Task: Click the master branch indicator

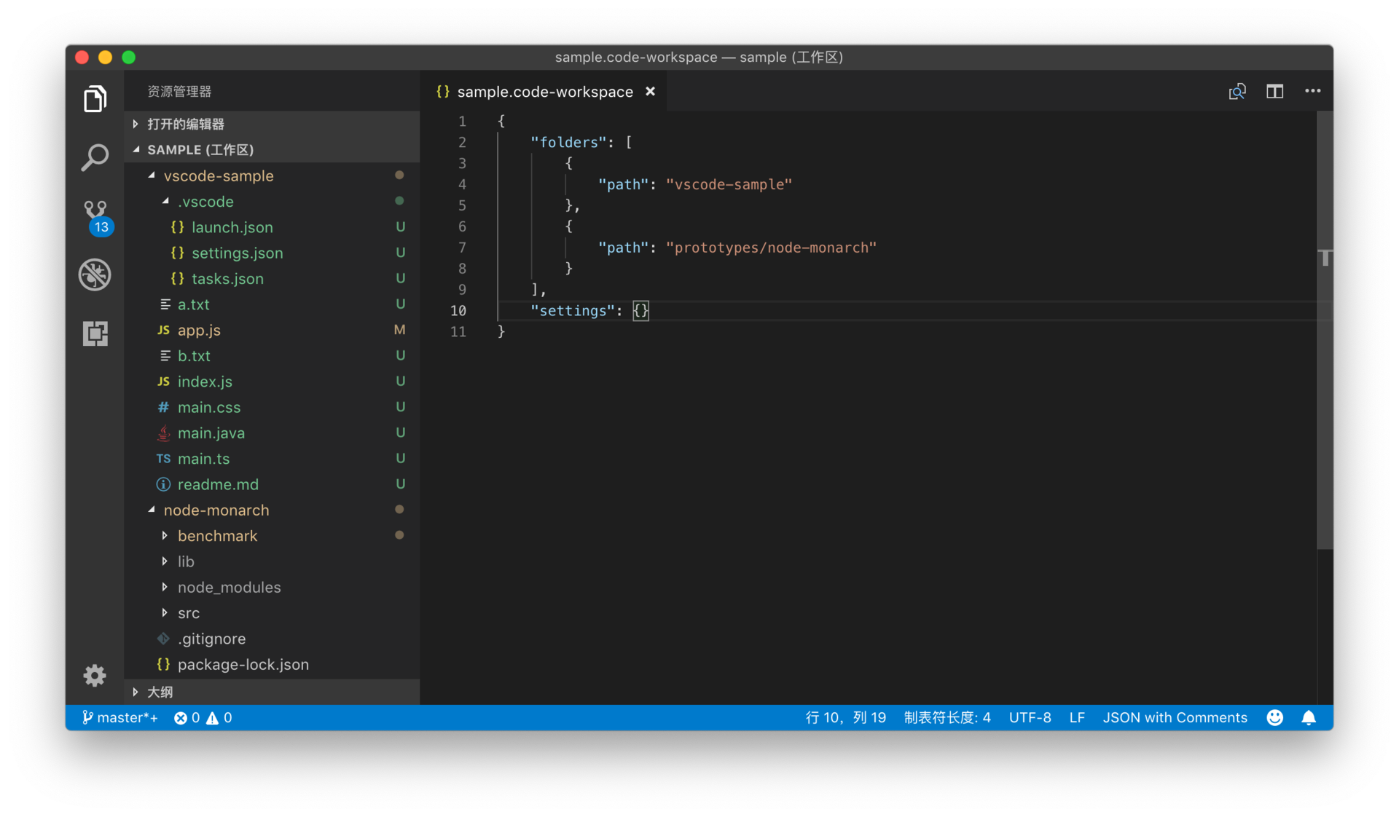Action: [119, 718]
